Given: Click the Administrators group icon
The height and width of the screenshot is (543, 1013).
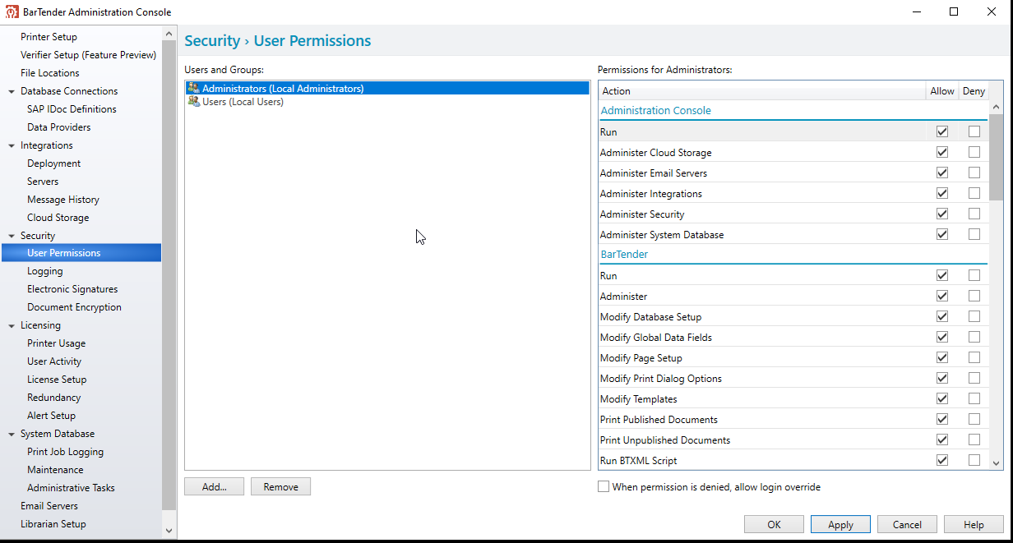Looking at the screenshot, I should point(193,88).
